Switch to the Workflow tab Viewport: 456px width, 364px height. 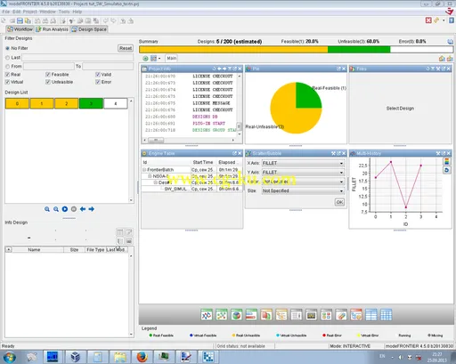pyautogui.click(x=20, y=29)
